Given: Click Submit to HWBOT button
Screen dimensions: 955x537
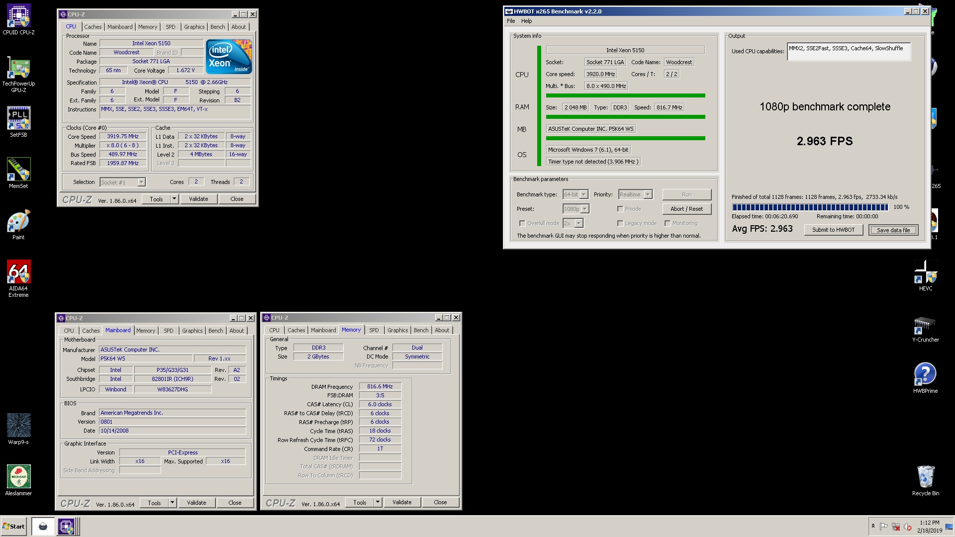Looking at the screenshot, I should tap(833, 230).
